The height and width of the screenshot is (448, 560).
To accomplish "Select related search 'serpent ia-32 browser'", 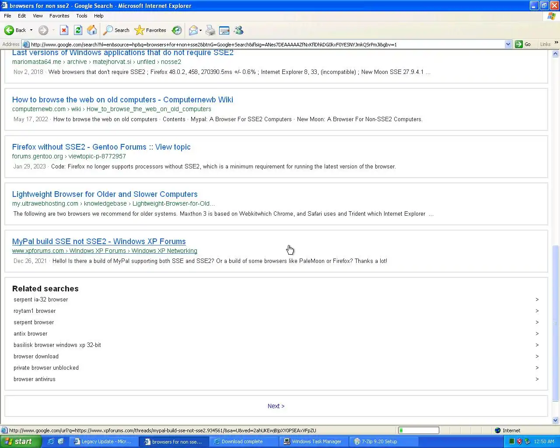I will pyautogui.click(x=41, y=300).
